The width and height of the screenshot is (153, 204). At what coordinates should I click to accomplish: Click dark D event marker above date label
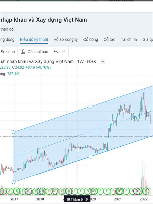tap(69, 191)
